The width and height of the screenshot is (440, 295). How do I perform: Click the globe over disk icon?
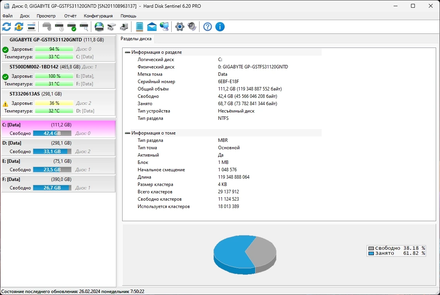pyautogui.click(x=99, y=27)
